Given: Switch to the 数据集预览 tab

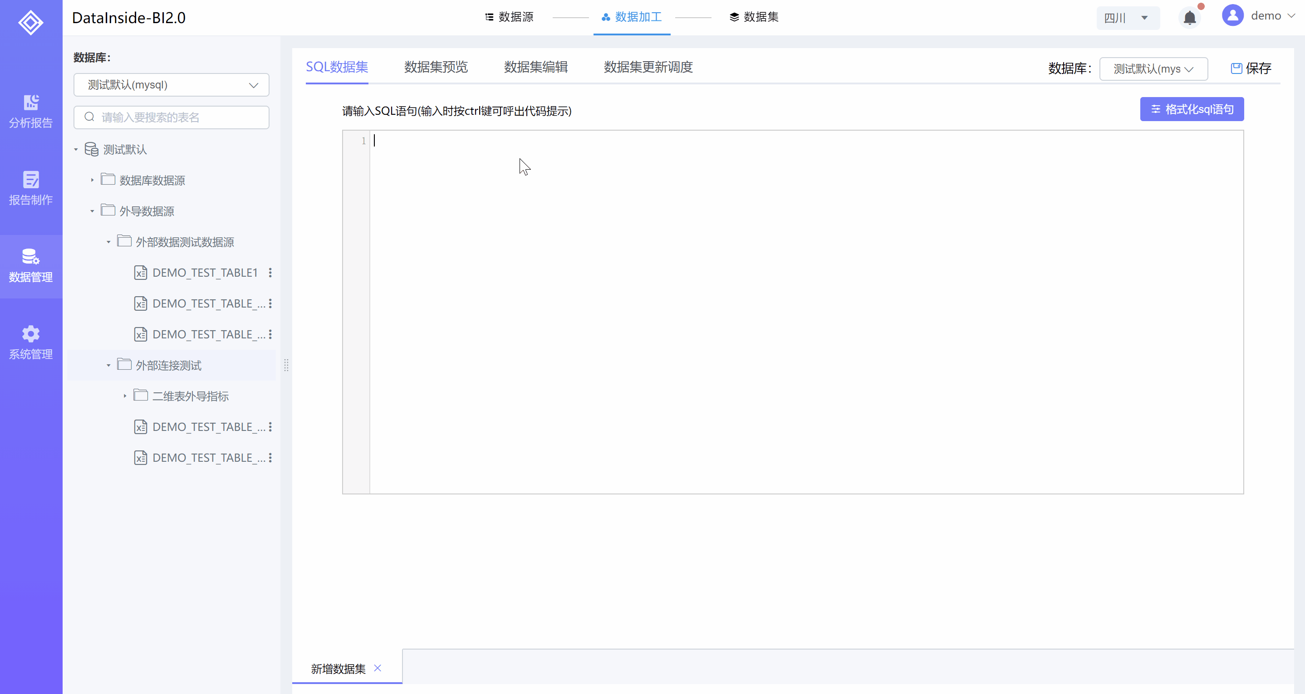Looking at the screenshot, I should [436, 67].
